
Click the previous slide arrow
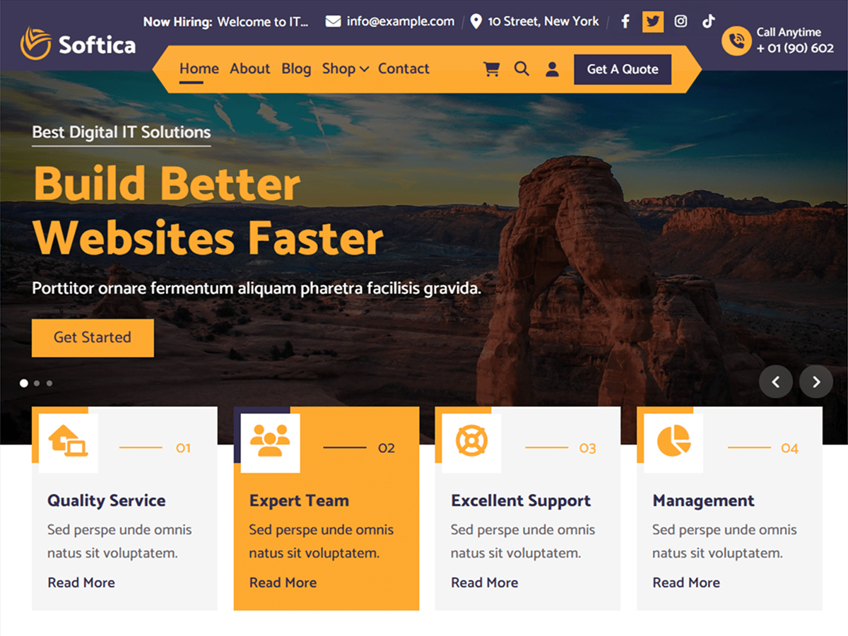[776, 382]
